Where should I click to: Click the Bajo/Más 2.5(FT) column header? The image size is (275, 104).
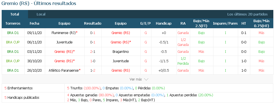click(x=201, y=23)
